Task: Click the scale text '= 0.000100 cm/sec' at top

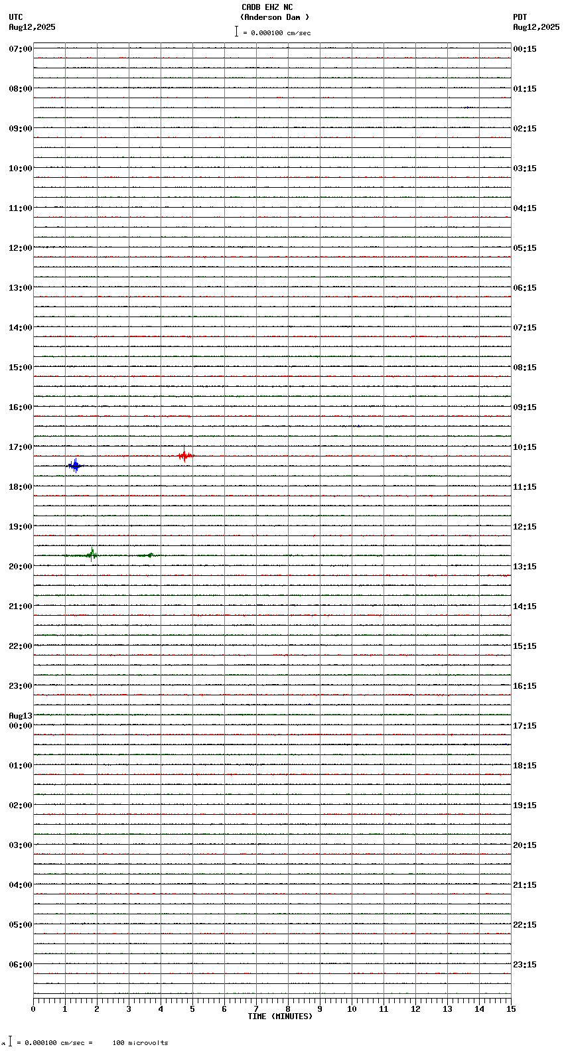Action: [277, 33]
